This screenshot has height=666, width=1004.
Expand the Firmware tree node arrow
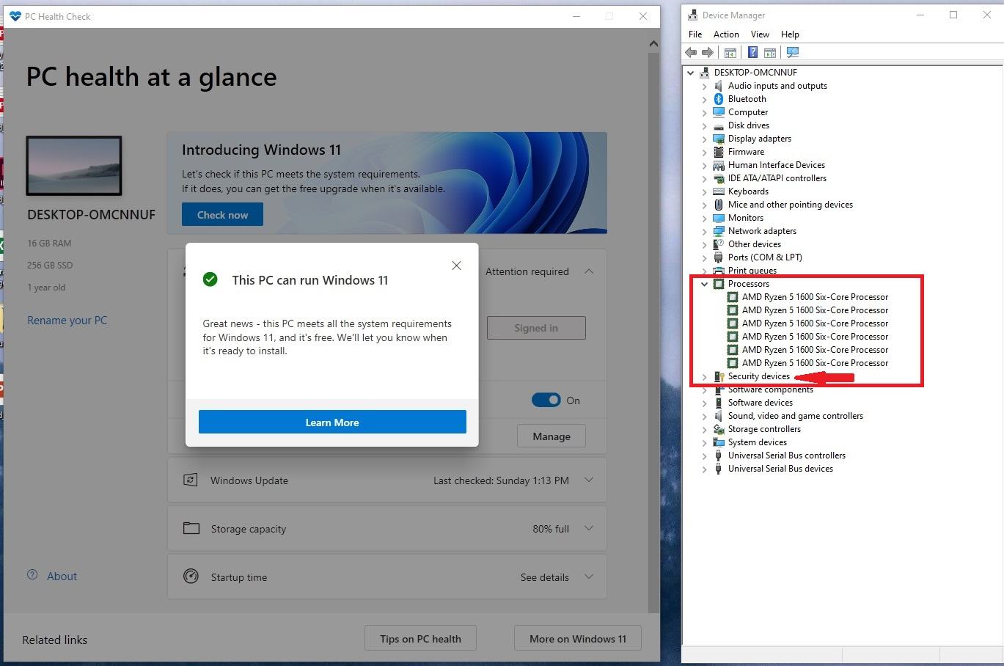(x=705, y=152)
